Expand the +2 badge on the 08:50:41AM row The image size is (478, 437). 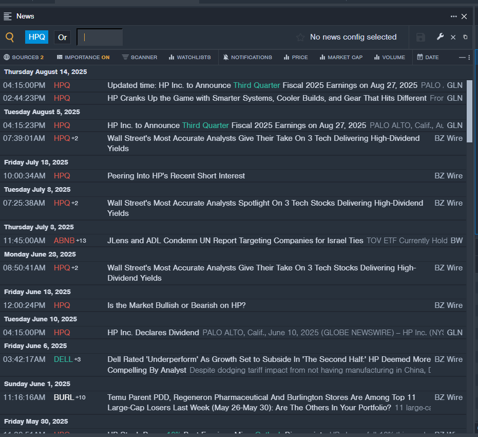[74, 268]
